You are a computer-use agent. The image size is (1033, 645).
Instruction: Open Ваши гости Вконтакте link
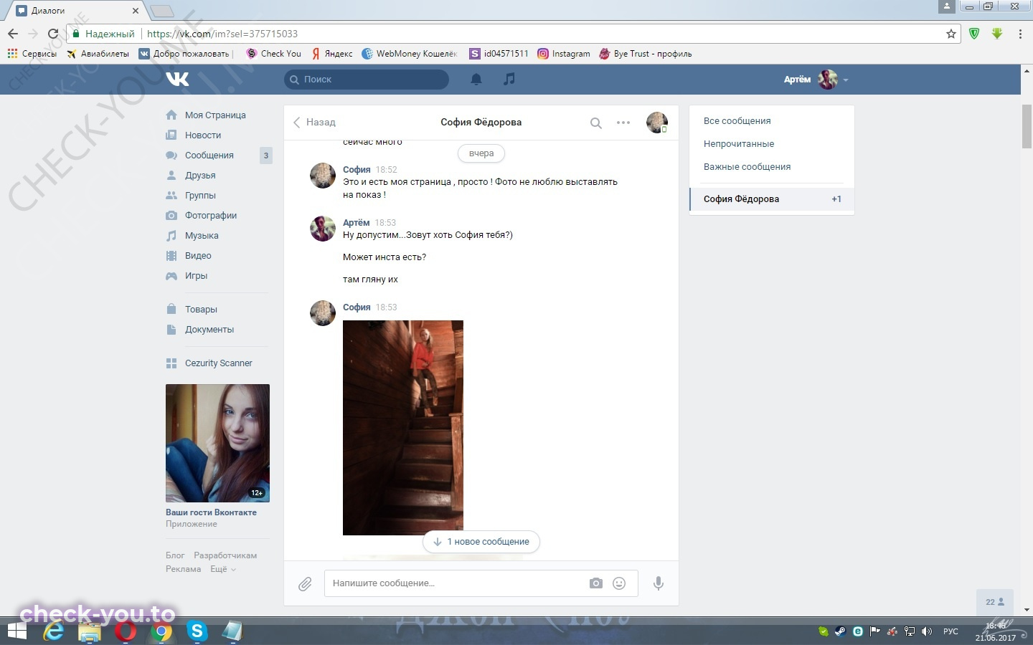pyautogui.click(x=211, y=512)
